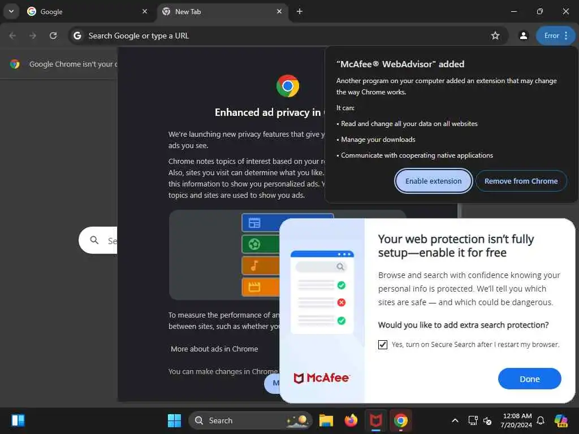
Task: Switch to the Google tab
Action: coord(87,12)
